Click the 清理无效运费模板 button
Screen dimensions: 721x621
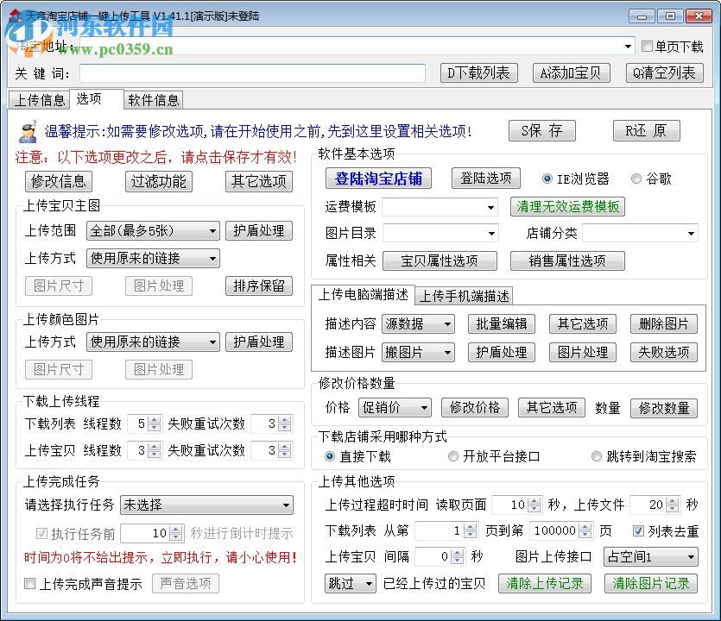(x=568, y=207)
